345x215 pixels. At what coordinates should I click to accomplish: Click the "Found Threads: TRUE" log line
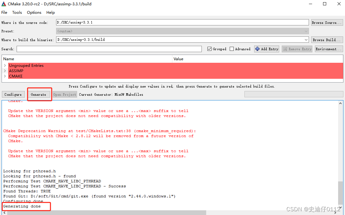click(27, 191)
